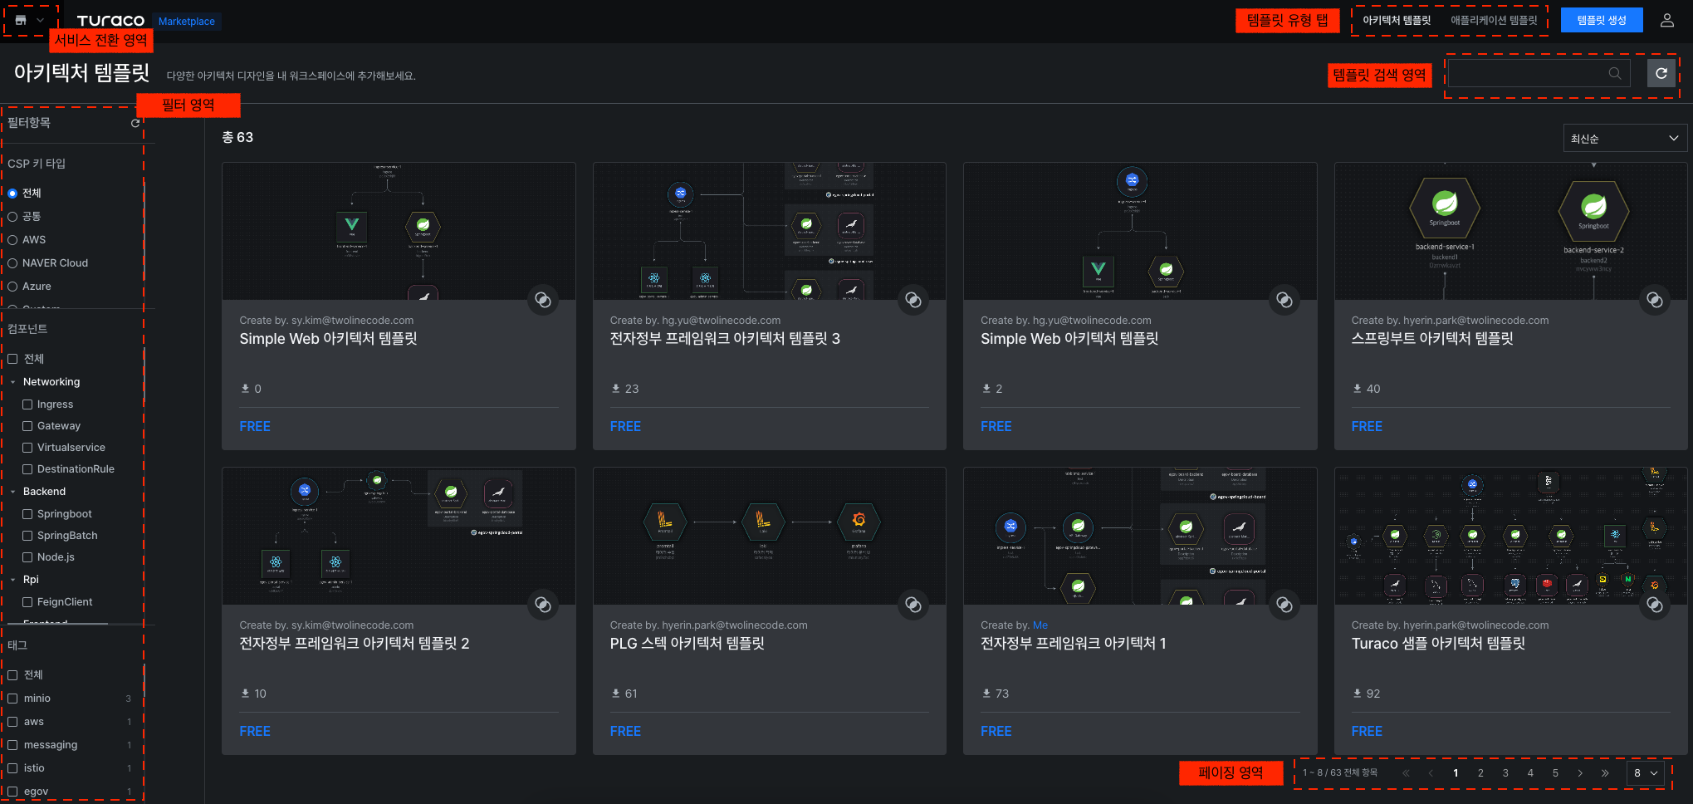Open the page size dropdown showing 8
This screenshot has height=804, width=1693.
1645,772
